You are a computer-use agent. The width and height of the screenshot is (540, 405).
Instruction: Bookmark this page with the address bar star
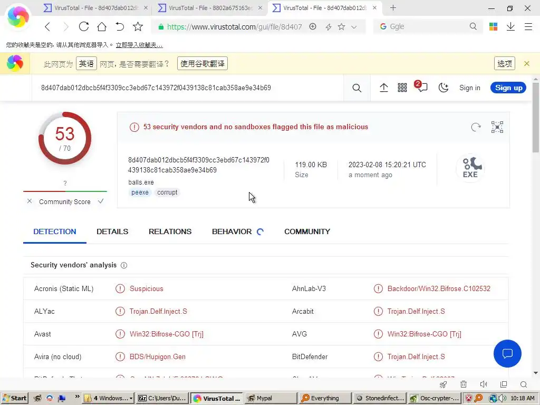[x=341, y=26]
